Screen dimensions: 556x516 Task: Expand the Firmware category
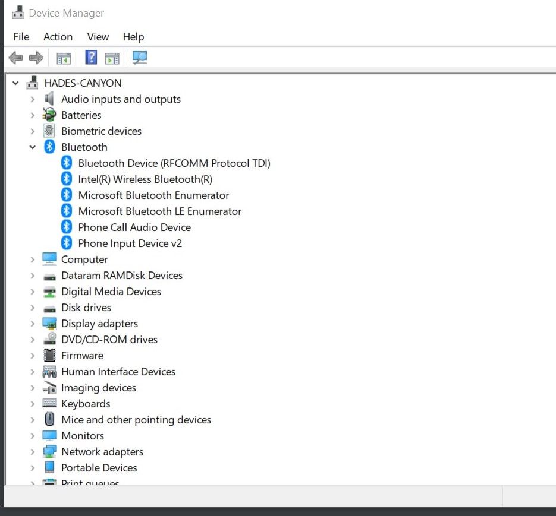point(33,356)
